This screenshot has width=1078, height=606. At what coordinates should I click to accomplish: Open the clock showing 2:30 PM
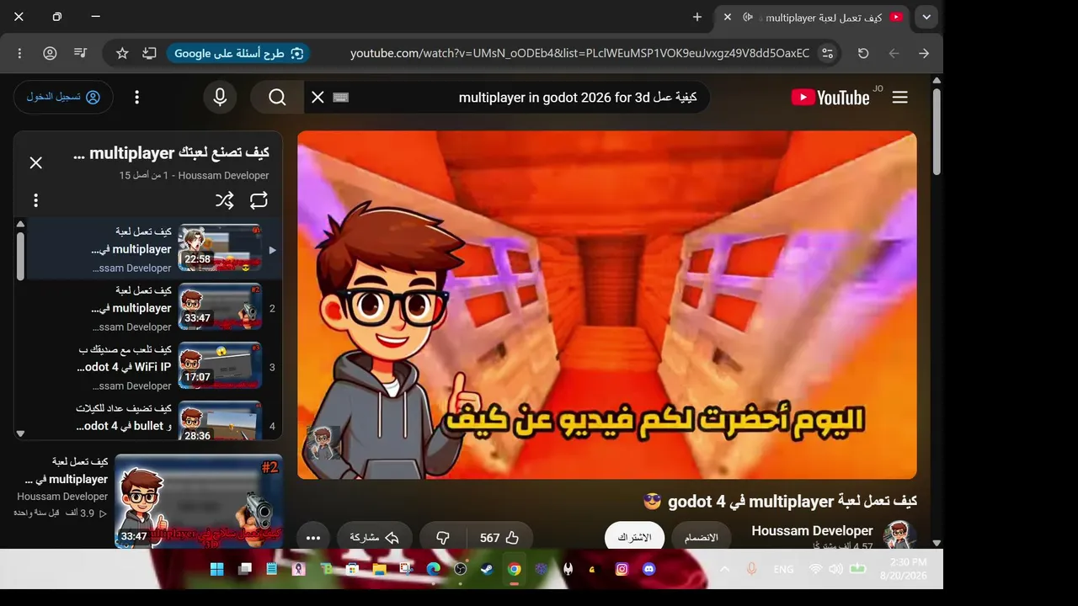(x=903, y=569)
